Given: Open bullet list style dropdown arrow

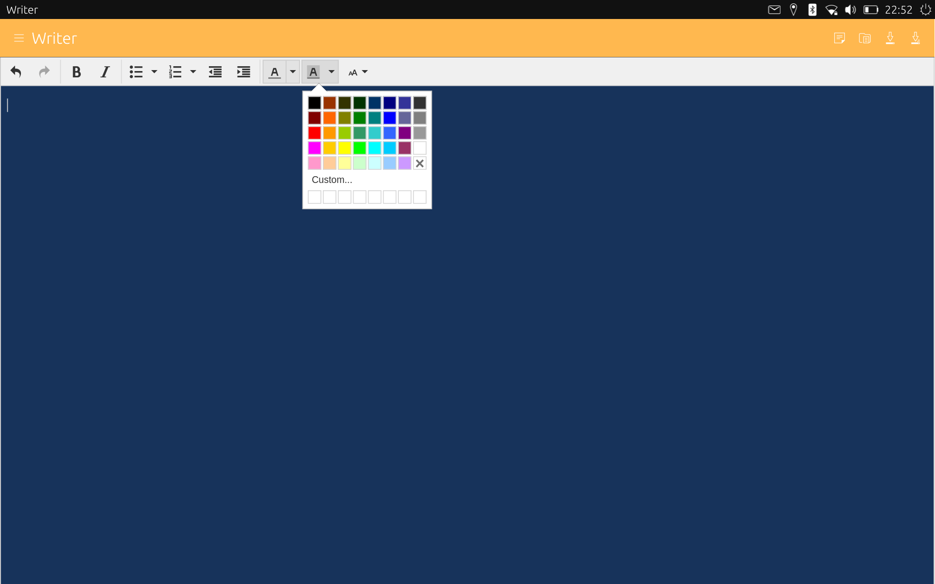Looking at the screenshot, I should point(154,72).
